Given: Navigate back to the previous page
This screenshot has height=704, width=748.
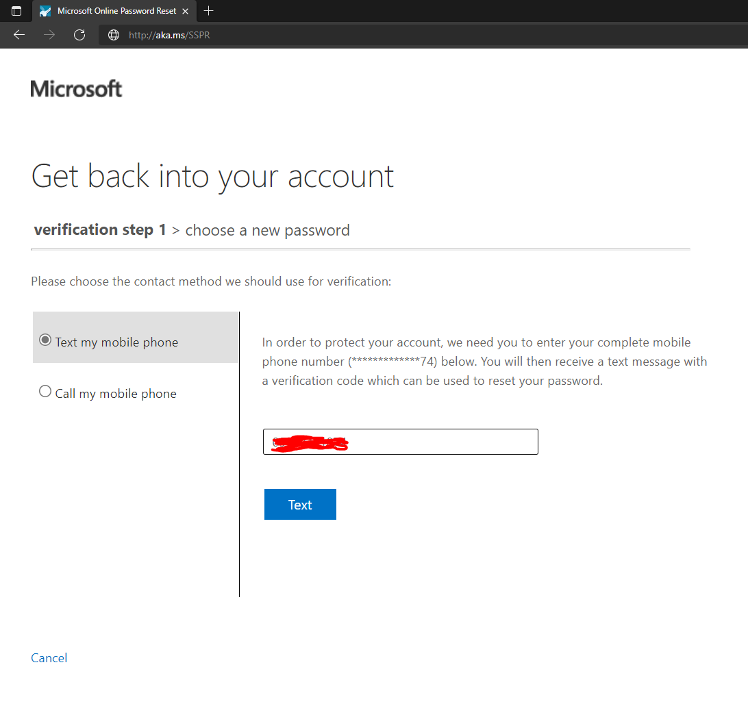Looking at the screenshot, I should (x=18, y=34).
